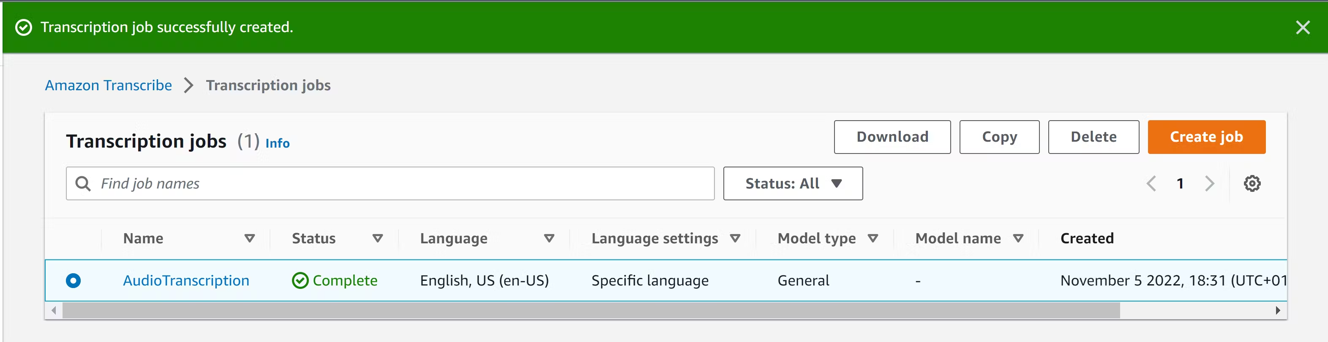This screenshot has height=342, width=1328.
Task: Click the Amazon Transcribe breadcrumb link
Action: [108, 85]
